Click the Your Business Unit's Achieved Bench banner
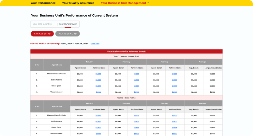 [x=126, y=52]
